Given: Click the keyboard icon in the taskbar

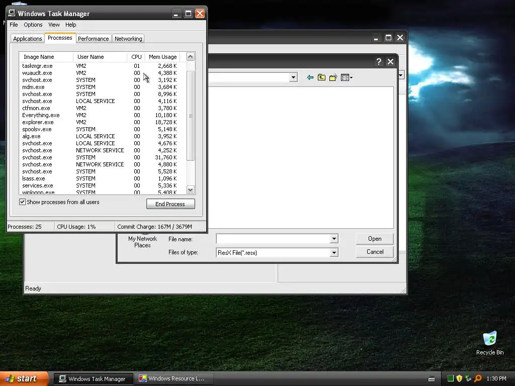Looking at the screenshot, I should tap(432, 379).
